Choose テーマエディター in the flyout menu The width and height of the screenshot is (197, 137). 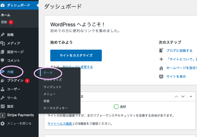click(x=56, y=108)
